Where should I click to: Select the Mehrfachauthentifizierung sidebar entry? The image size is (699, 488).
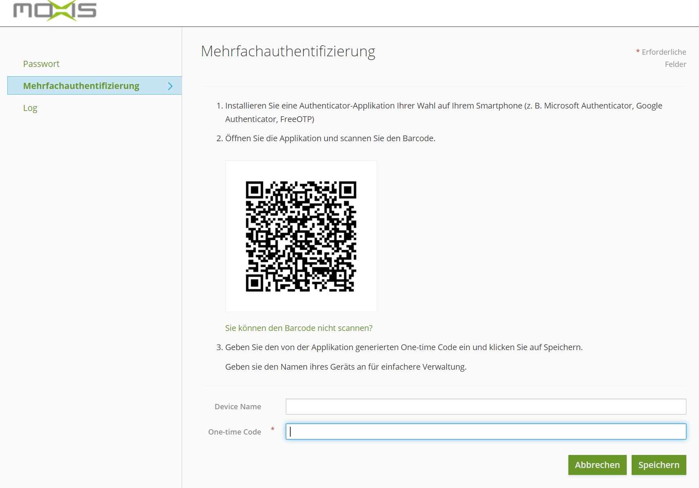coord(81,86)
